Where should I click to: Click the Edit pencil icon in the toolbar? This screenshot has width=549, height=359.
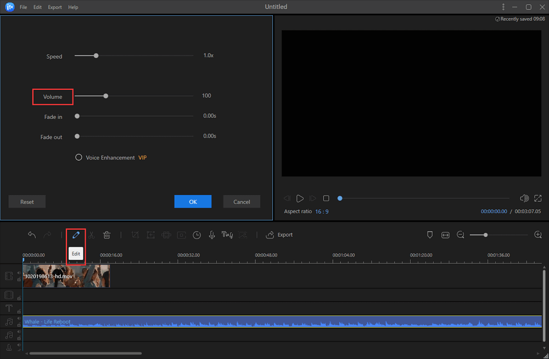point(76,235)
